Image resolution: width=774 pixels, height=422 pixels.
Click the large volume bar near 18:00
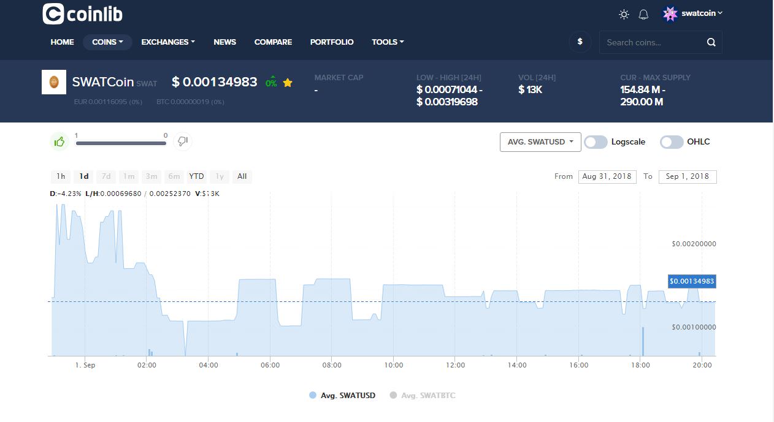[643, 341]
